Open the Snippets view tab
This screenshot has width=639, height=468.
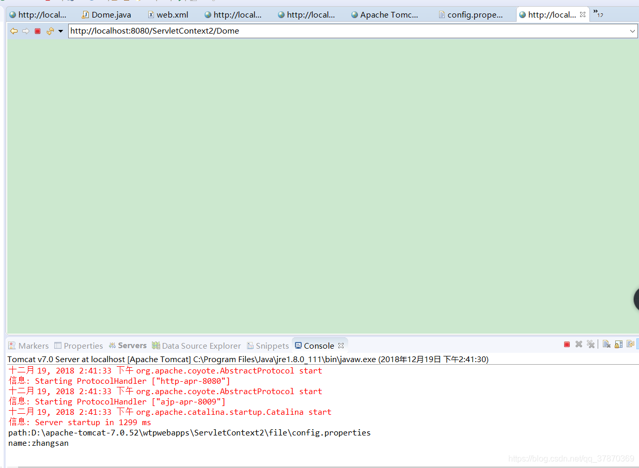[x=268, y=346]
